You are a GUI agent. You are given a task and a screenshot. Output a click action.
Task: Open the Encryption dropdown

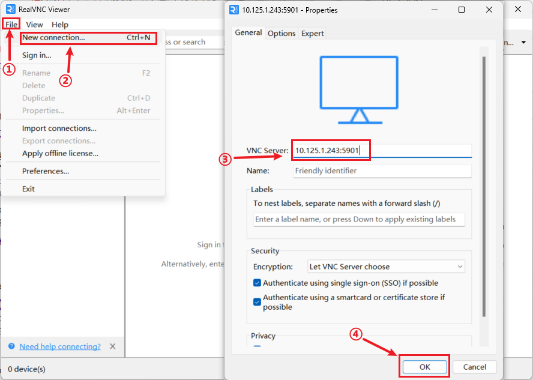[x=386, y=267]
